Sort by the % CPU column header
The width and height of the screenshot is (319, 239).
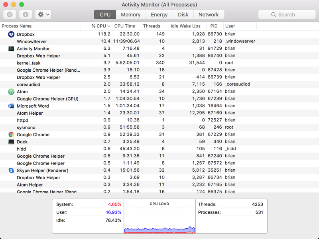[x=96, y=26]
